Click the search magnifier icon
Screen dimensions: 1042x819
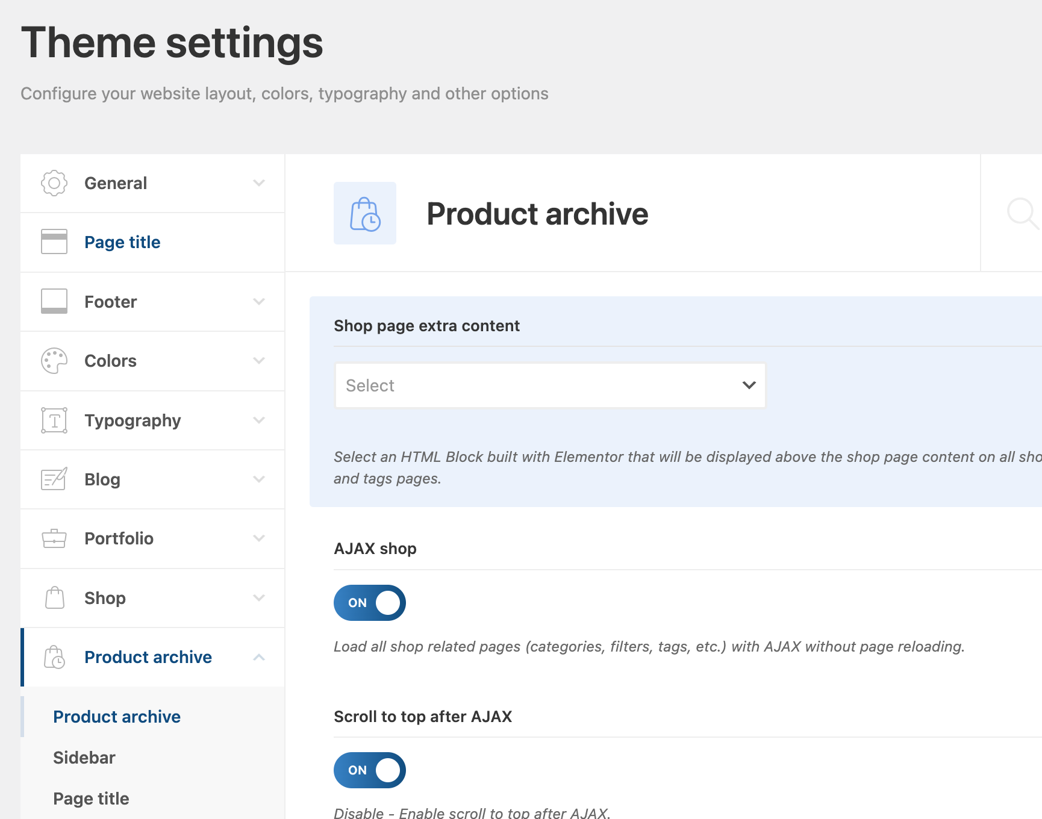[x=1022, y=213]
